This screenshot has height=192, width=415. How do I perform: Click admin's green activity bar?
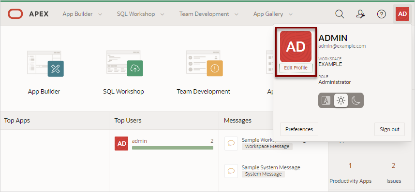pyautogui.click(x=173, y=148)
